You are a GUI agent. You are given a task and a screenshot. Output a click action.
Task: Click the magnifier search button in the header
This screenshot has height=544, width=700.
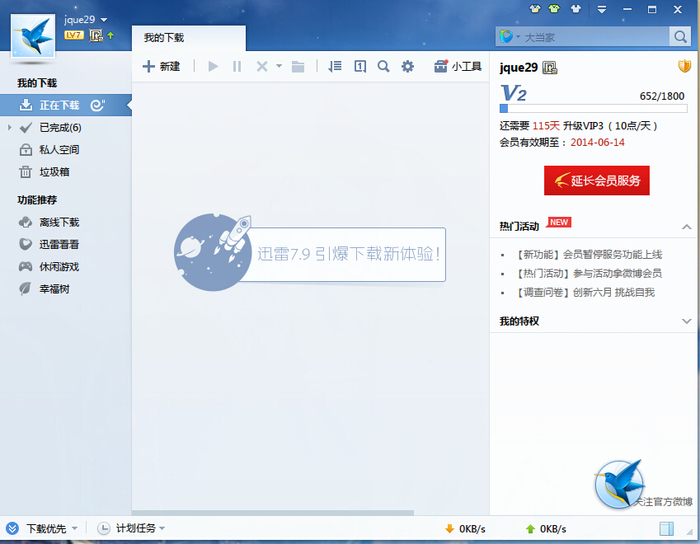coord(680,36)
